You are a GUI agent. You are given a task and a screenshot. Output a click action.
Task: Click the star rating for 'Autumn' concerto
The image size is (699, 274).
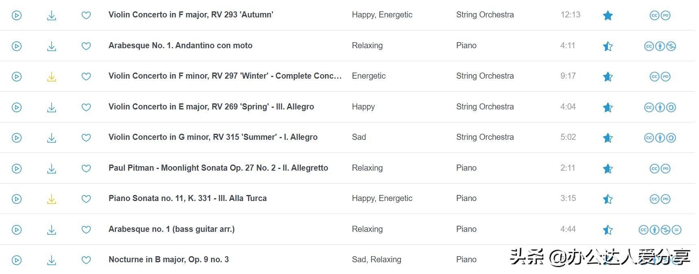point(608,15)
